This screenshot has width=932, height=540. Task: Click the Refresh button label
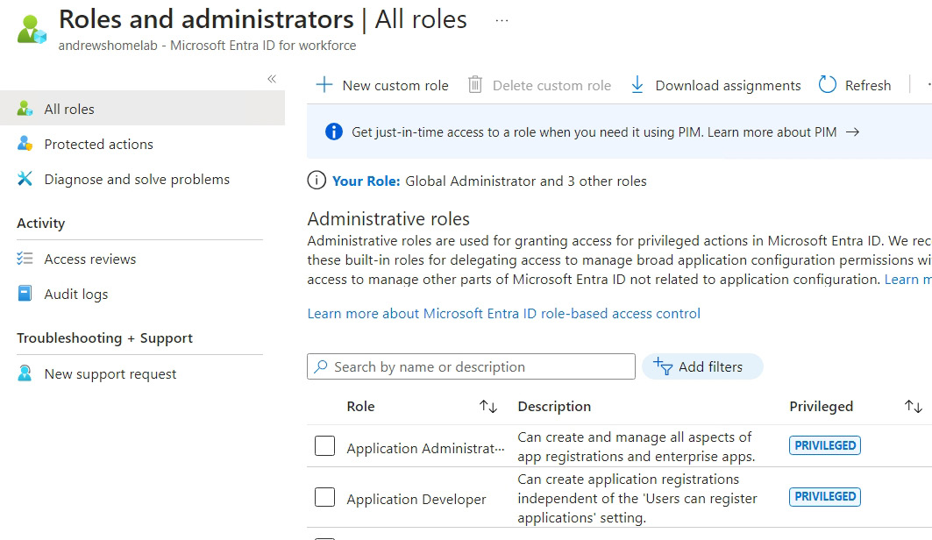[868, 86]
